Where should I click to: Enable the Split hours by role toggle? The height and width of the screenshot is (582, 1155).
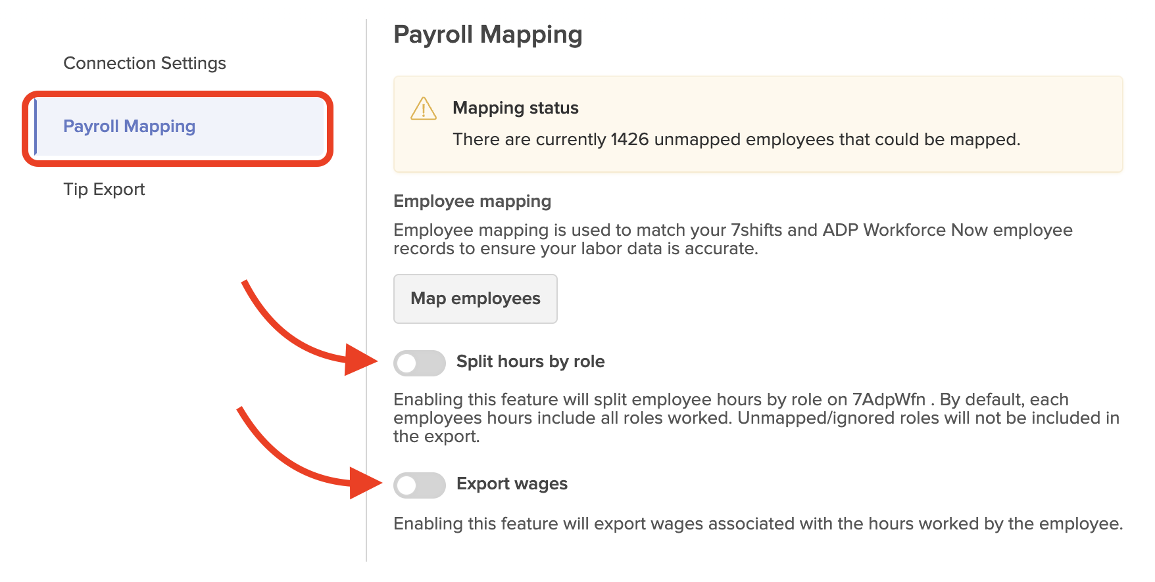click(x=420, y=362)
